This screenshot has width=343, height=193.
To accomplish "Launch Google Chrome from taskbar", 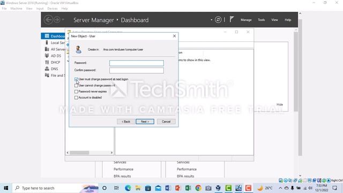I will click(x=198, y=188).
